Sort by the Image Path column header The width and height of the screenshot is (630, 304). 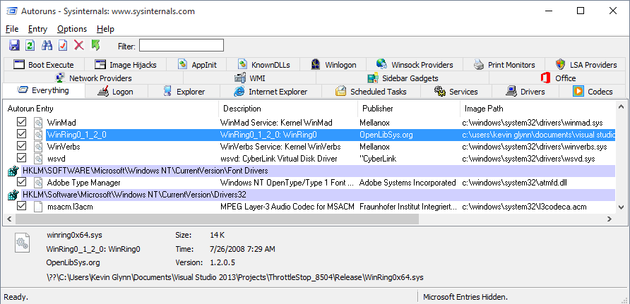point(484,109)
